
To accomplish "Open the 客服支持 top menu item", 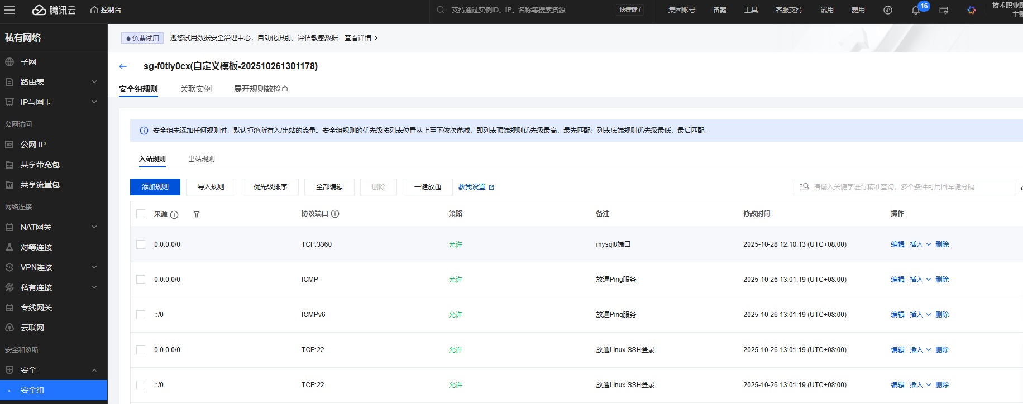I will click(789, 10).
